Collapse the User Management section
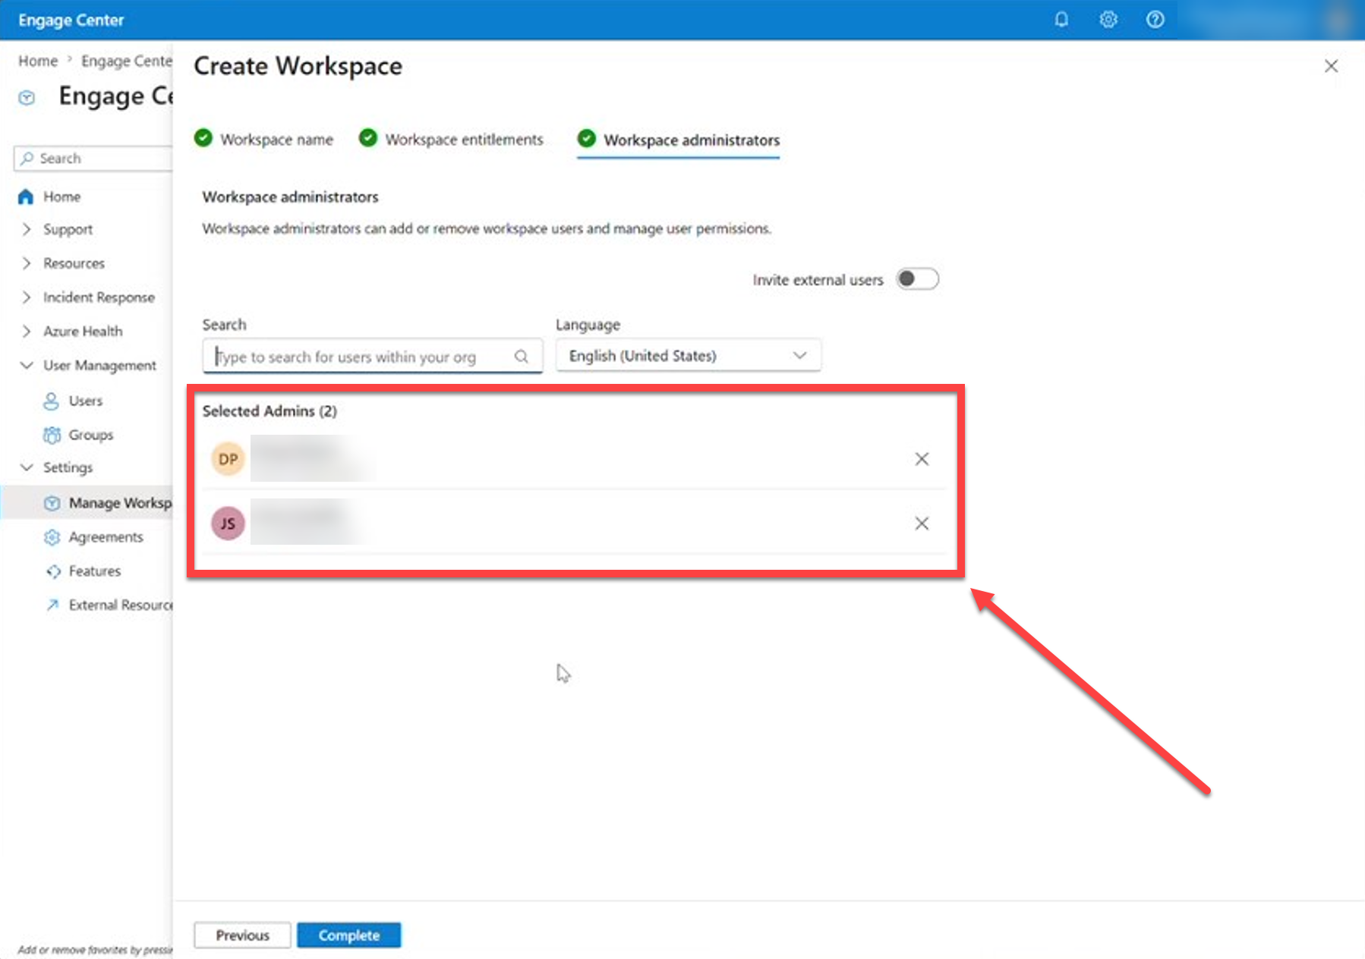 [x=27, y=366]
